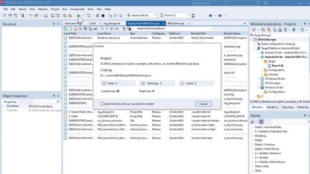Screen dimensions: 310x174
Task: Click the green Run button in toolbar
Action: tap(78, 15)
